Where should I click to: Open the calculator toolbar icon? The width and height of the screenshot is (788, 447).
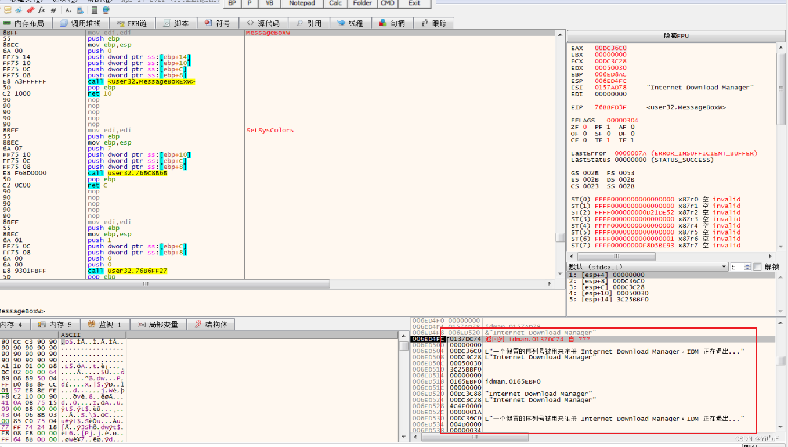pyautogui.click(x=94, y=10)
